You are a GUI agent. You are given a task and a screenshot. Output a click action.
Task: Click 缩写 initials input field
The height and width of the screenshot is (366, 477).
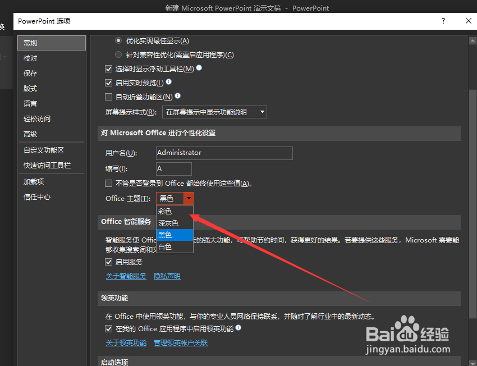(x=174, y=169)
